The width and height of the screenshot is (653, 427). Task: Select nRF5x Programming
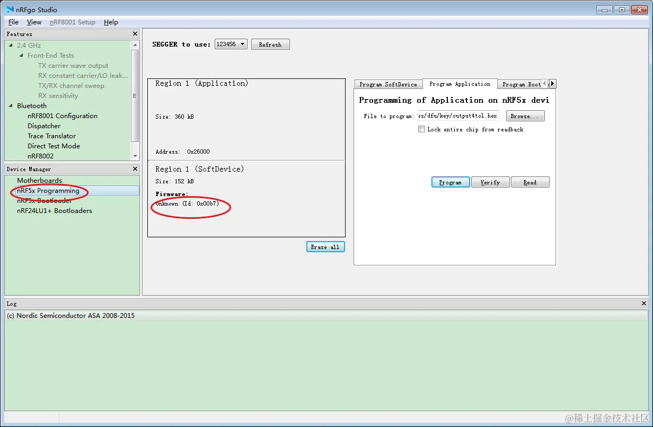point(48,191)
